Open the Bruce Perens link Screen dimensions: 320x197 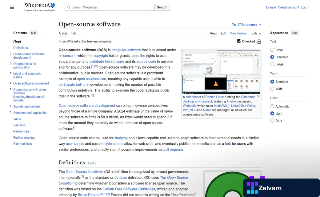pos(88,195)
